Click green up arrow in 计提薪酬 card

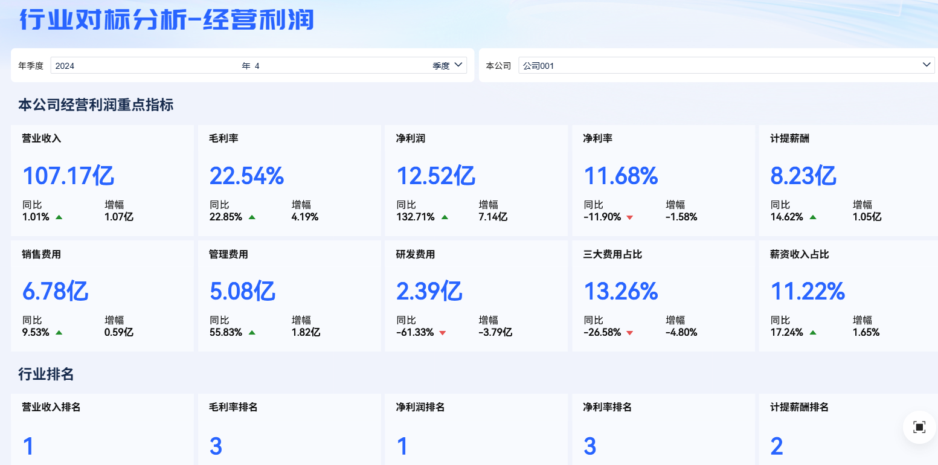[x=813, y=217]
